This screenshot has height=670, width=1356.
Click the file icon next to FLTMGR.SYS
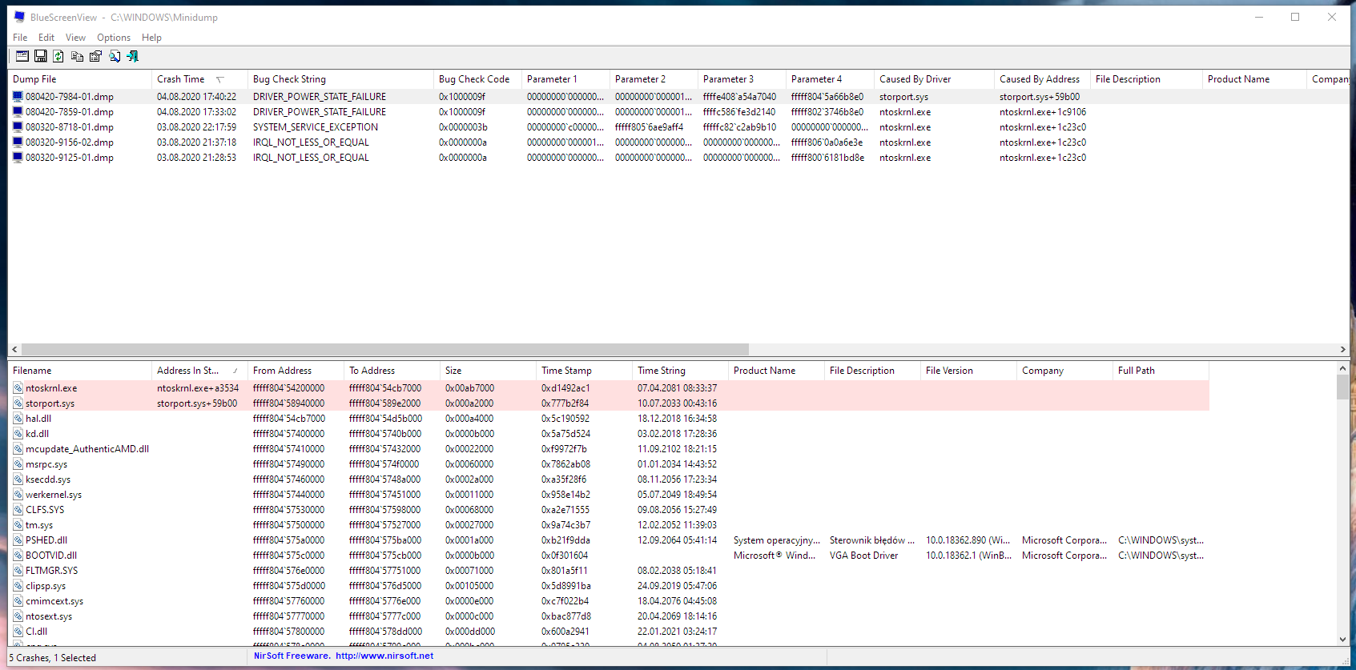point(18,571)
